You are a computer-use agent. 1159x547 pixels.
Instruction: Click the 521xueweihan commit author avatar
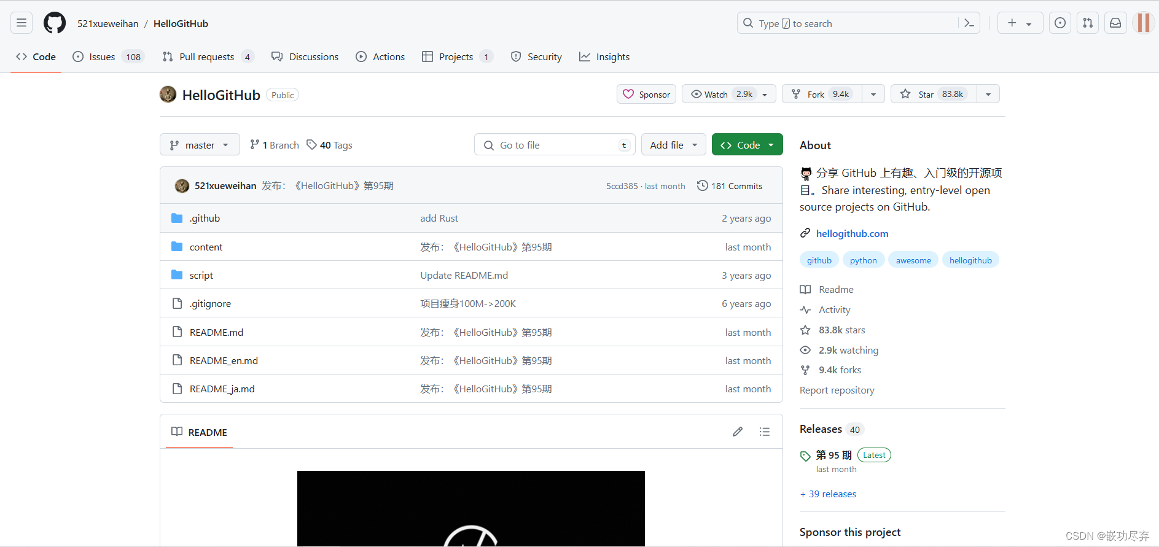(182, 186)
